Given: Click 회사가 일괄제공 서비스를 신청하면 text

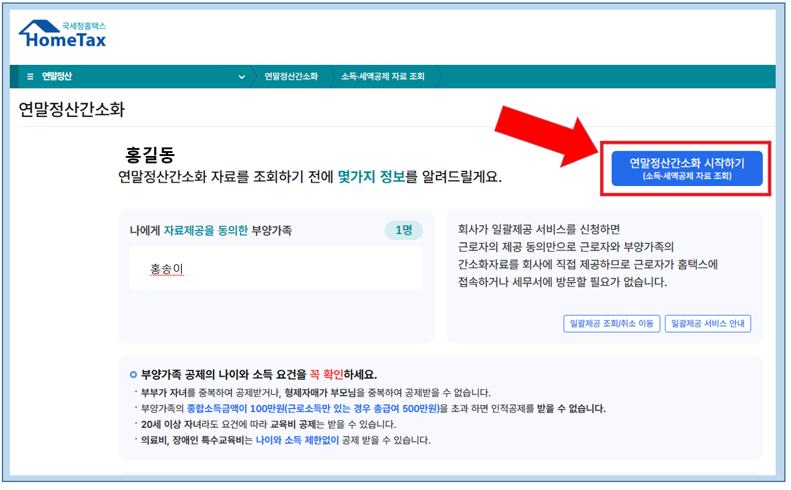Looking at the screenshot, I should click(x=539, y=229).
